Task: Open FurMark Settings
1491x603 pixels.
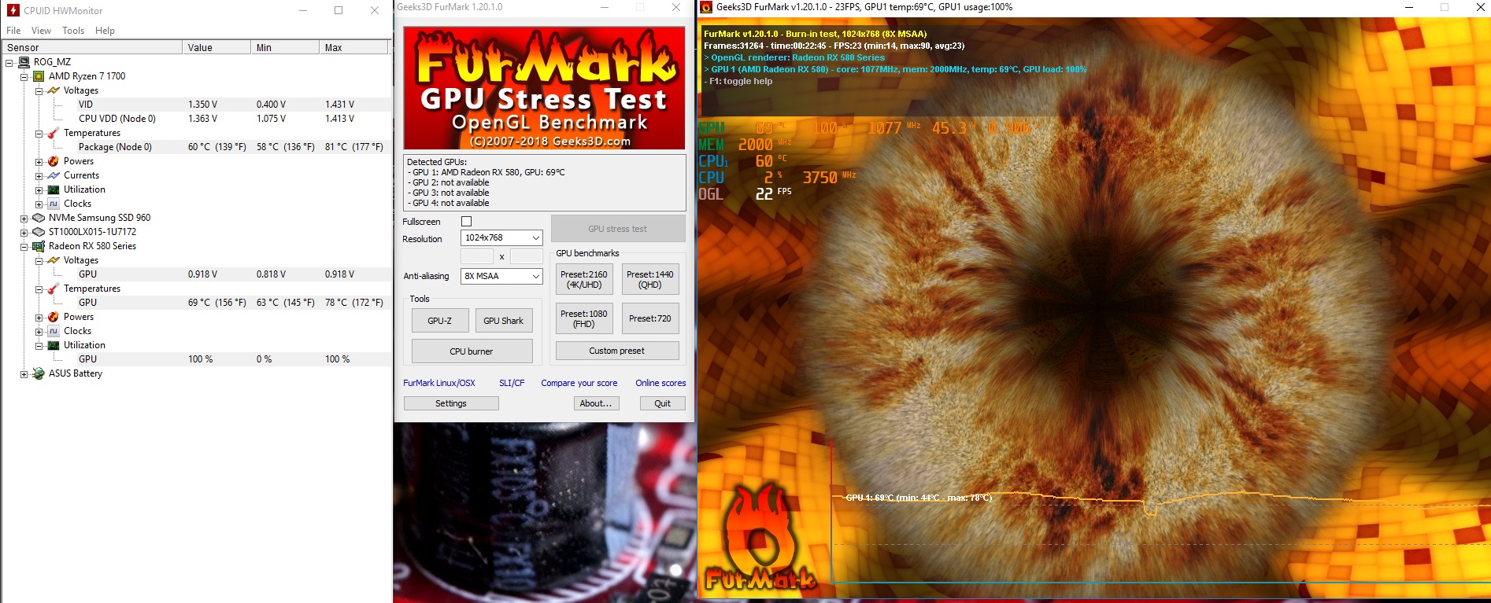Action: [x=451, y=403]
